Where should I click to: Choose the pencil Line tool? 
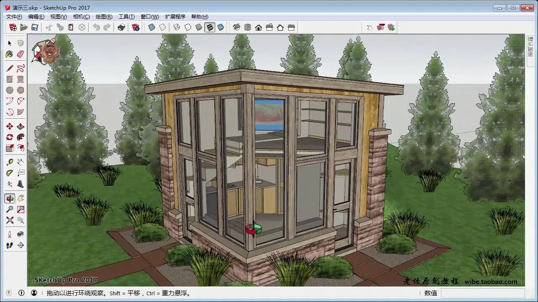point(9,68)
